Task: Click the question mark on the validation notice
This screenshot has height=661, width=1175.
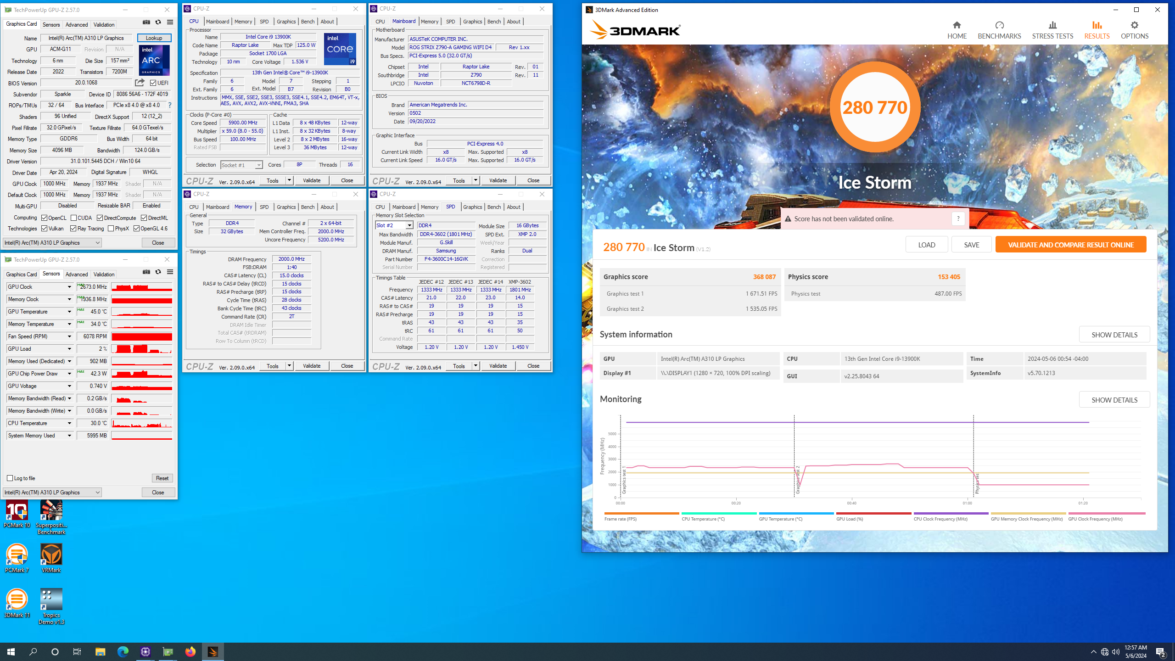Action: (x=958, y=218)
